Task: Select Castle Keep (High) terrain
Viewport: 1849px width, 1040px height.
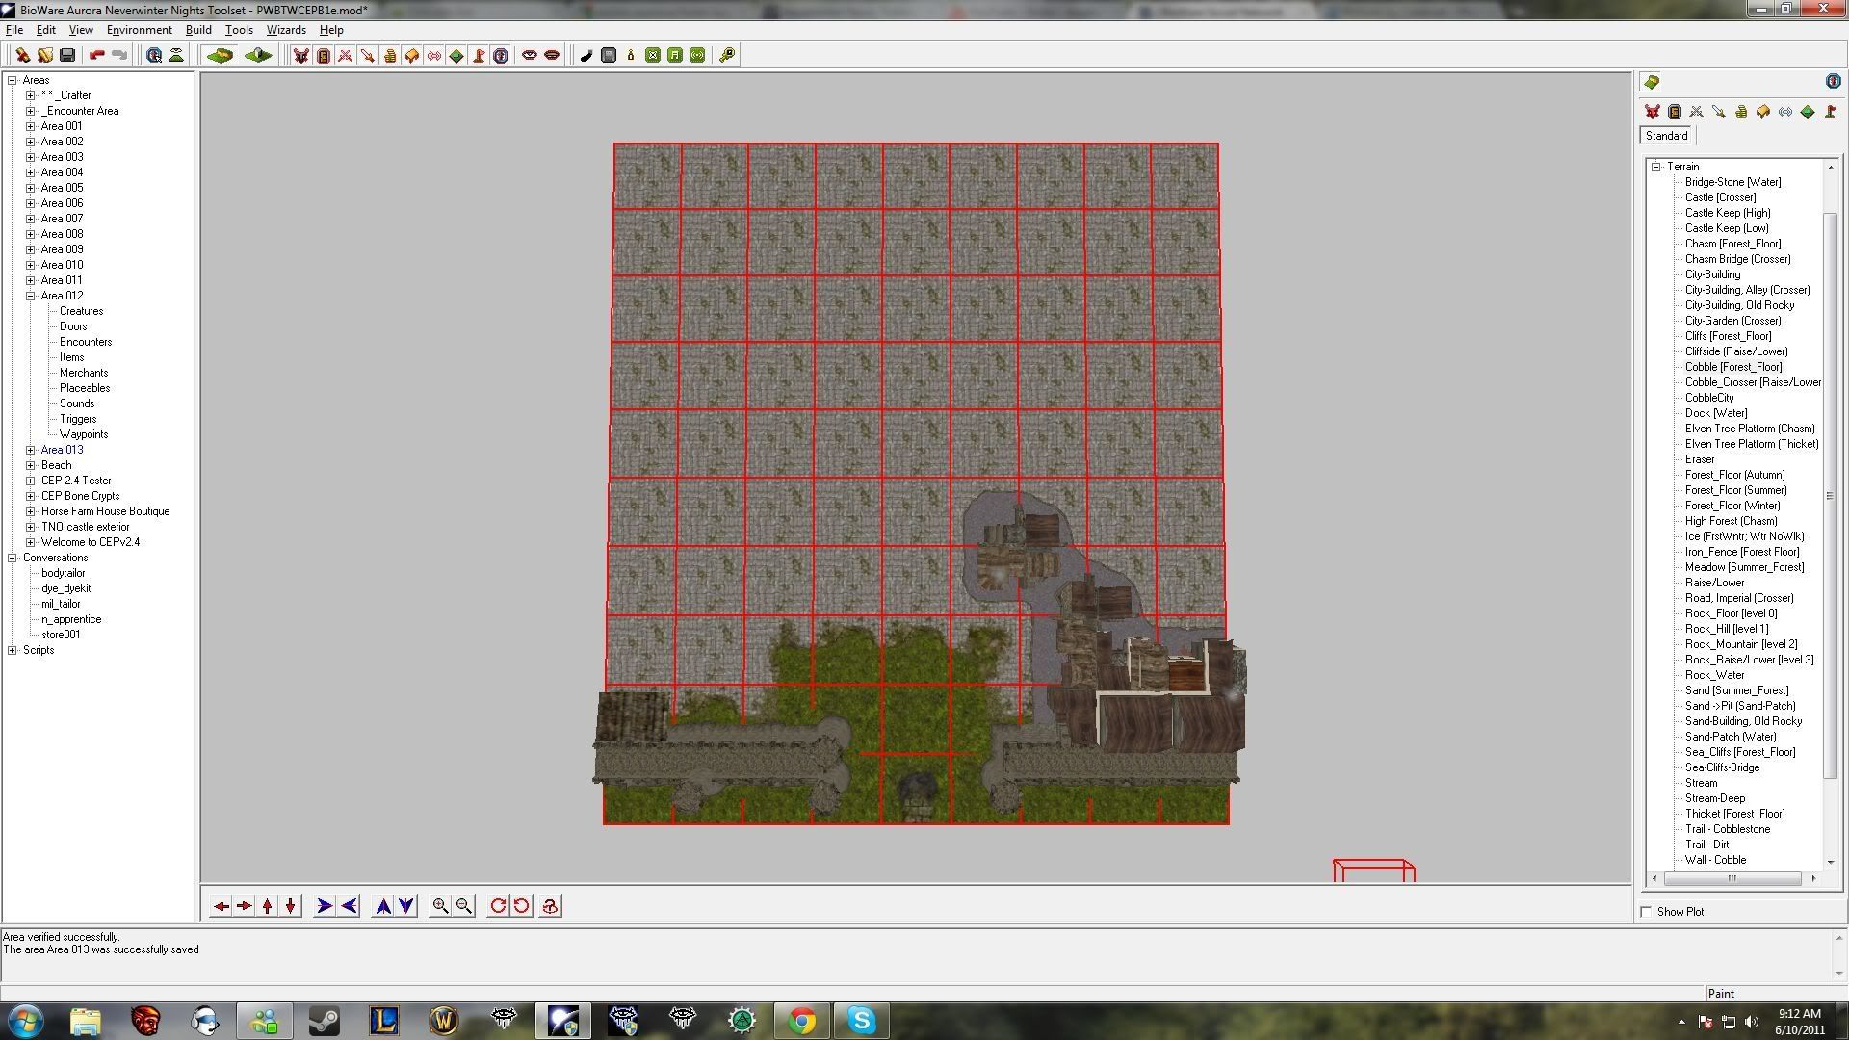Action: (1727, 213)
